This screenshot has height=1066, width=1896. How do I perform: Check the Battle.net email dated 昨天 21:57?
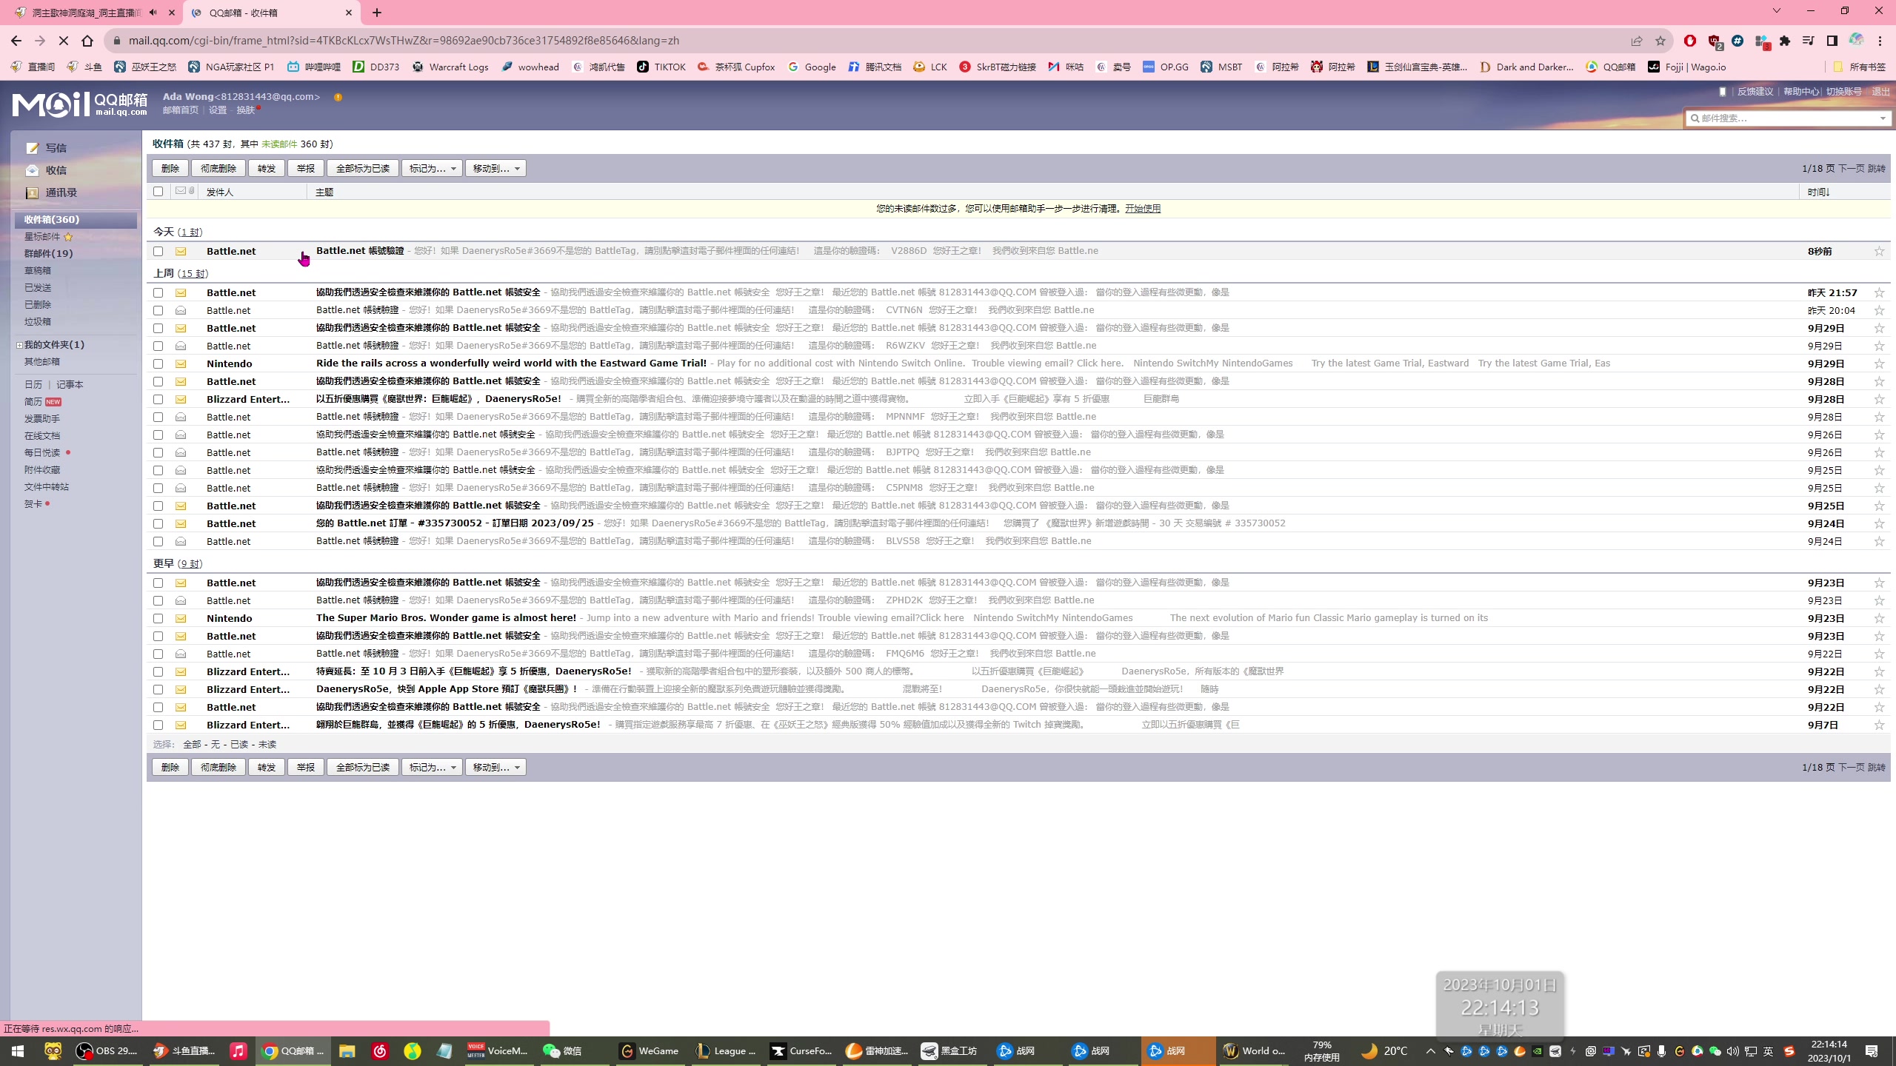tap(158, 292)
